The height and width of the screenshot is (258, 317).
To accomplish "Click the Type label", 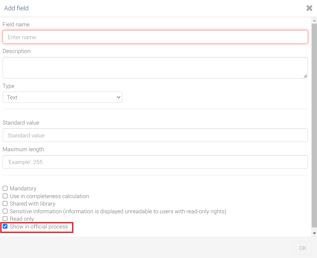I will pos(9,86).
